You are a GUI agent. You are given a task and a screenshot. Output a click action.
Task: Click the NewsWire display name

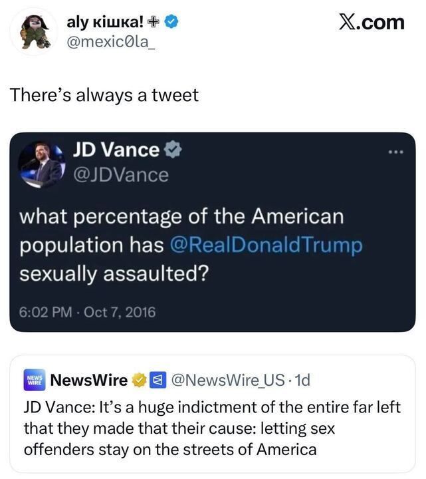coord(89,380)
